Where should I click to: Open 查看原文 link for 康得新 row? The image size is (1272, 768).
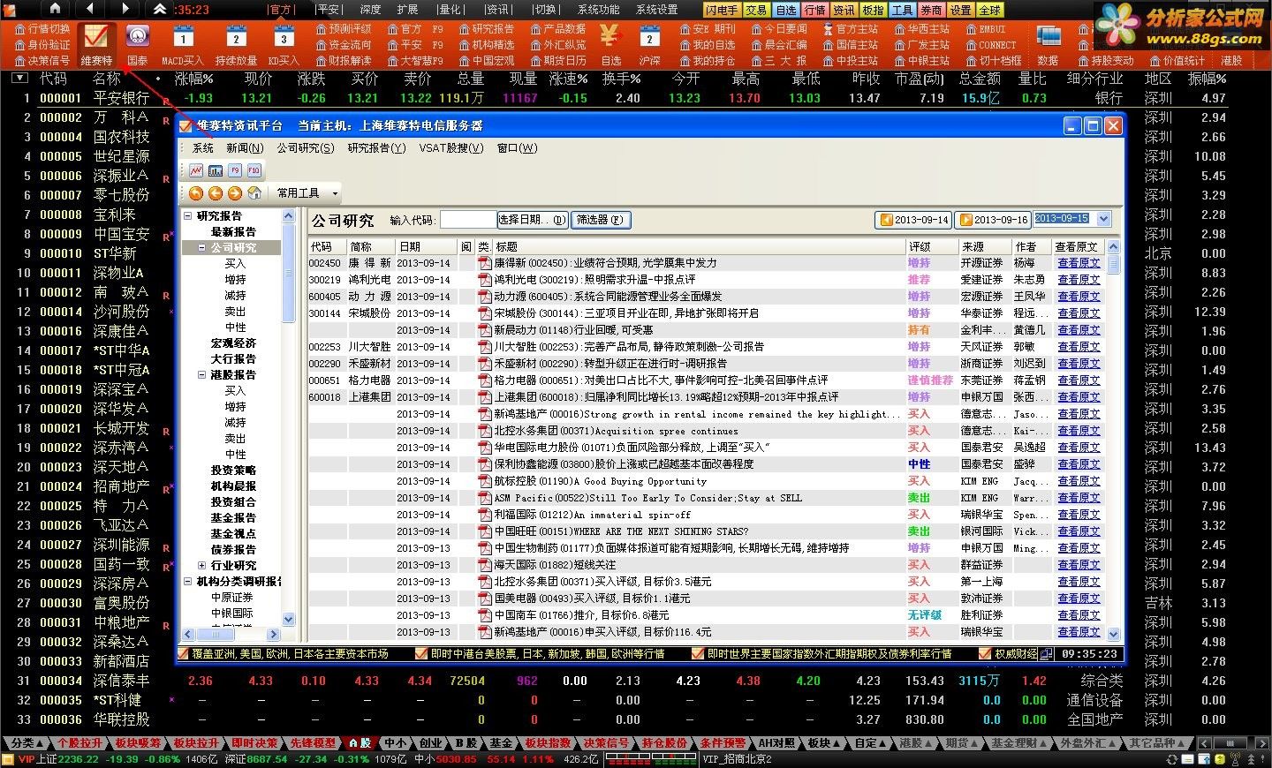click(1079, 263)
